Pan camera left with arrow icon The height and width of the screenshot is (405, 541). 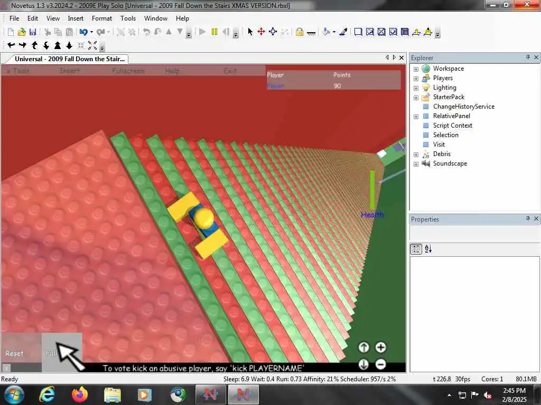pyautogui.click(x=11, y=45)
